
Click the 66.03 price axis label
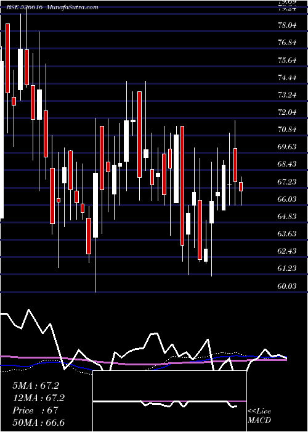tap(287, 199)
